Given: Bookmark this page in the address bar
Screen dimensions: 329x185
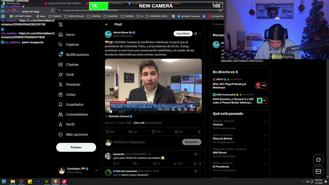Looking at the screenshot, I should pyautogui.click(x=52, y=10).
